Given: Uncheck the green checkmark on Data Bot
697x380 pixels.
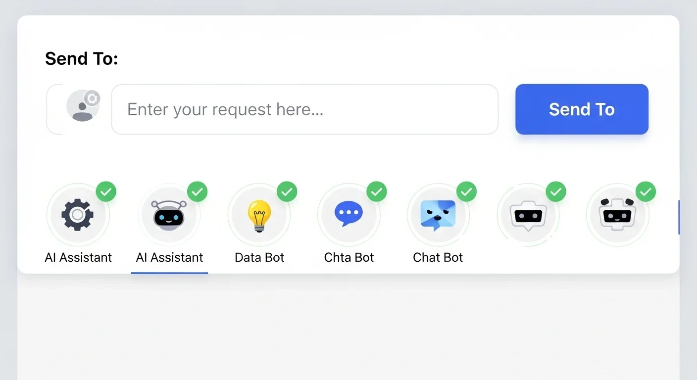Looking at the screenshot, I should (x=287, y=191).
